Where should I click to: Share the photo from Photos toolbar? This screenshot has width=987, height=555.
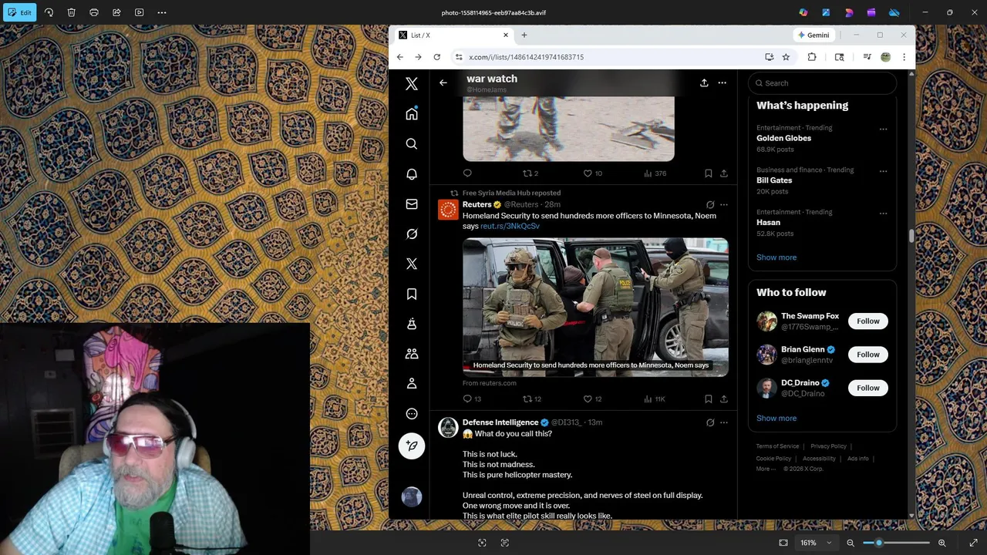point(116,12)
